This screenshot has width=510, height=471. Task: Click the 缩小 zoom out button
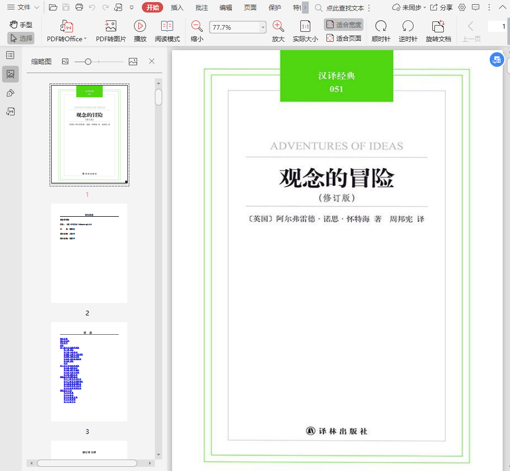pyautogui.click(x=197, y=31)
